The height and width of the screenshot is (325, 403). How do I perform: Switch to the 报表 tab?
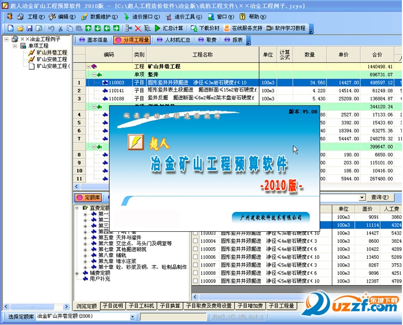coord(234,40)
